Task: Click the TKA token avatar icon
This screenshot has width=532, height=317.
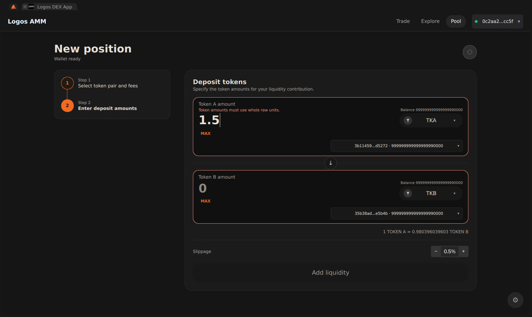Action: (408, 120)
